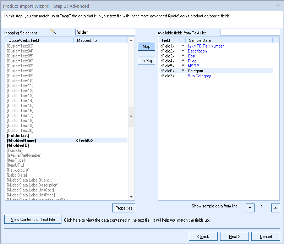
Task: Focus the available fields search box
Action: point(250,32)
